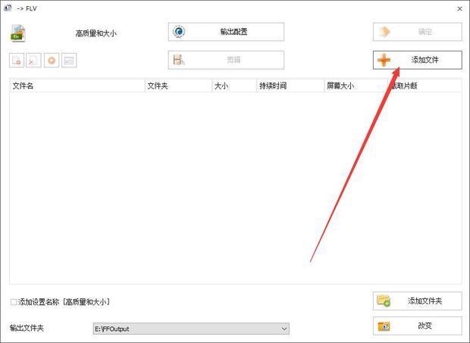The width and height of the screenshot is (470, 343).
Task: Click the orange play preview icon
Action: (x=52, y=61)
